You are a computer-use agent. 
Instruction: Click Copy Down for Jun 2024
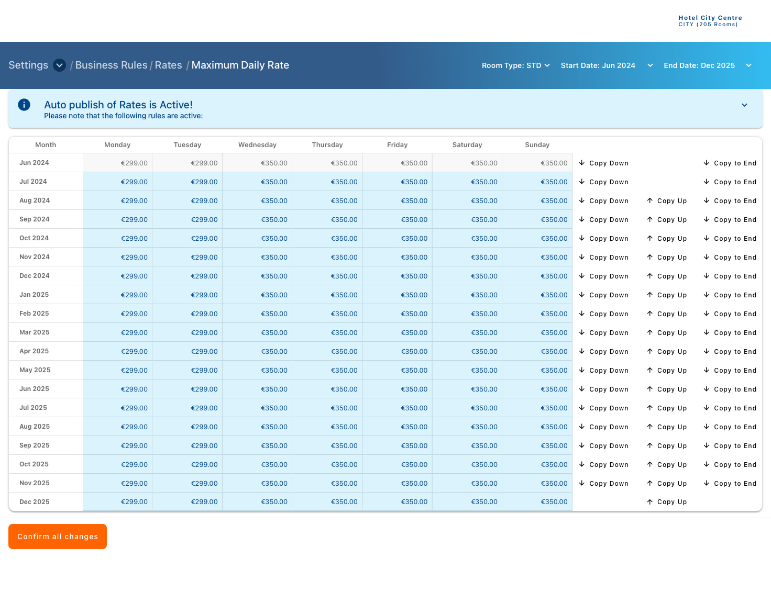(x=603, y=163)
